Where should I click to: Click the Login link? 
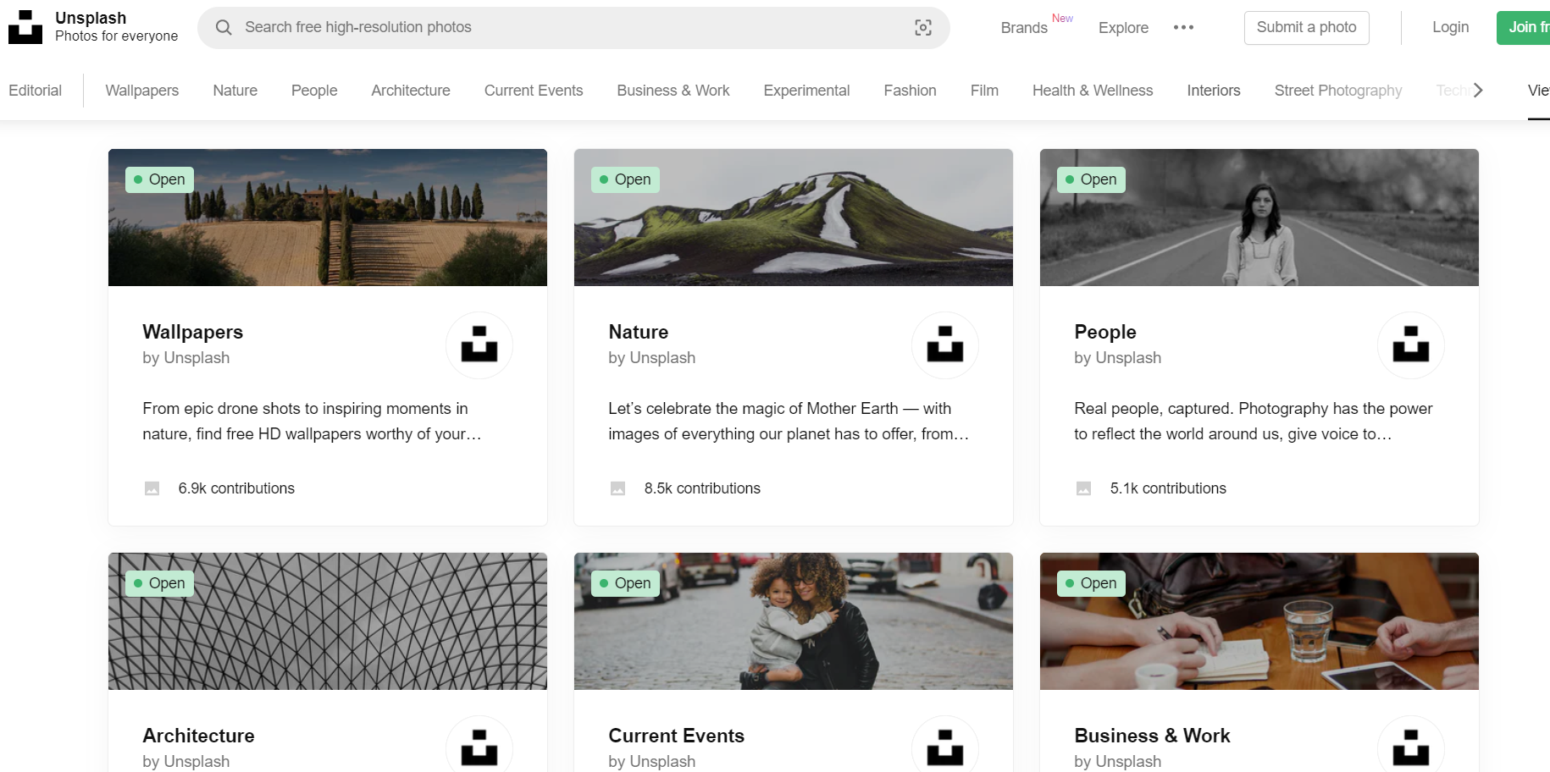1450,28
